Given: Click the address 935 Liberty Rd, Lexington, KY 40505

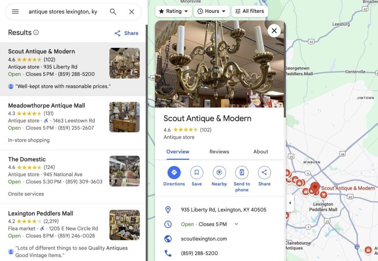Looking at the screenshot, I should coord(224,210).
